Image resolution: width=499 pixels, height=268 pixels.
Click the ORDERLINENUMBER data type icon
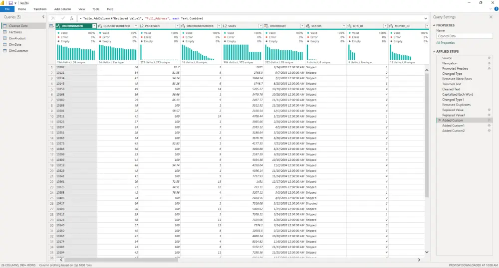tap(183, 26)
